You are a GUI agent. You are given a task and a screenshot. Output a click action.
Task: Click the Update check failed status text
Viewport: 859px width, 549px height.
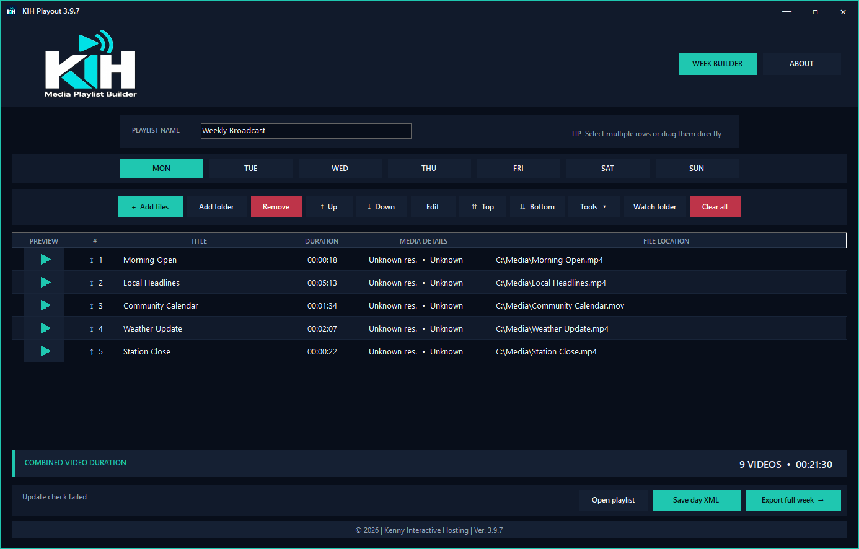pyautogui.click(x=55, y=497)
